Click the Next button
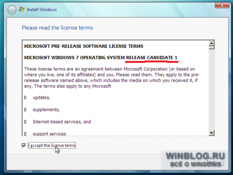Screen dimensions: 233x175 (211, 162)
